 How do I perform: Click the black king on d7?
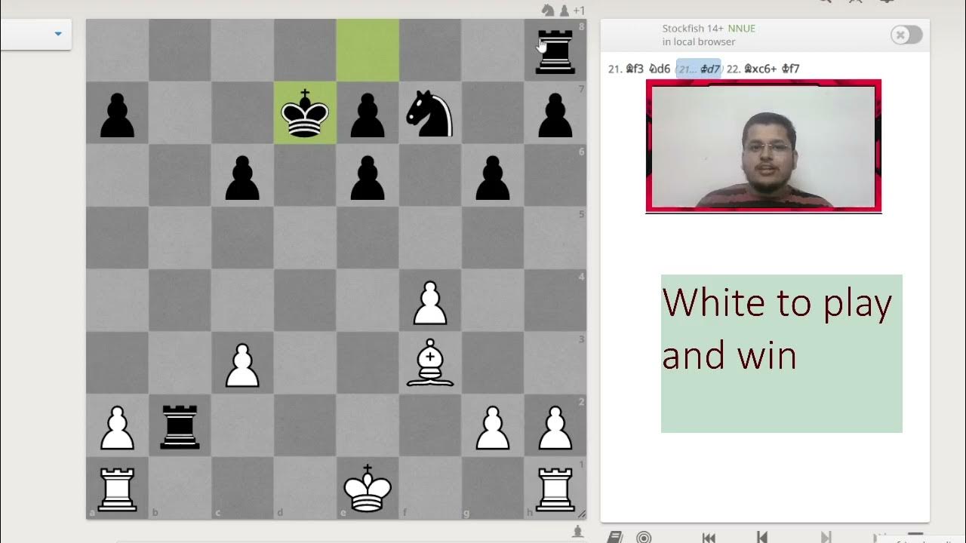tap(305, 113)
